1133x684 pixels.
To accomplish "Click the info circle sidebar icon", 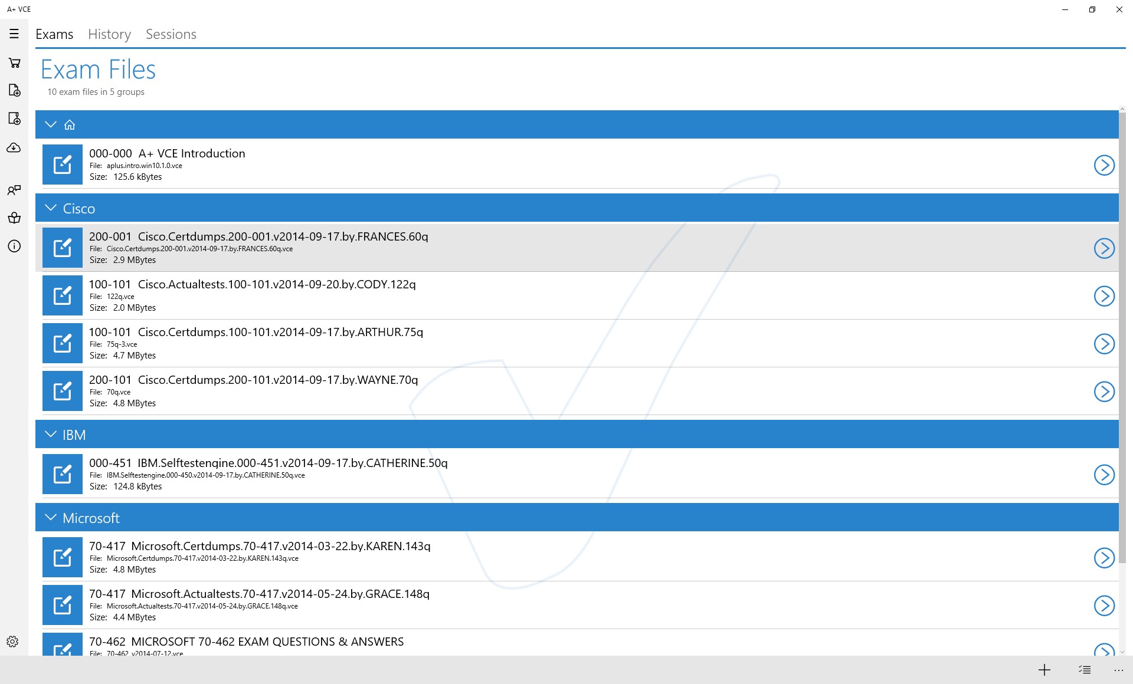I will [14, 246].
